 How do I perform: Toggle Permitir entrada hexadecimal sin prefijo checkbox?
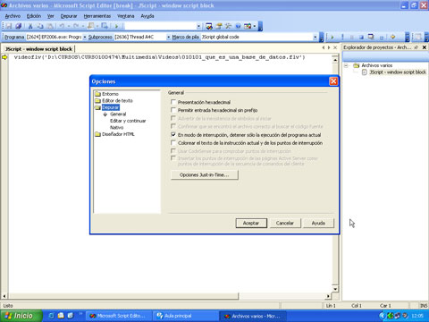point(173,110)
